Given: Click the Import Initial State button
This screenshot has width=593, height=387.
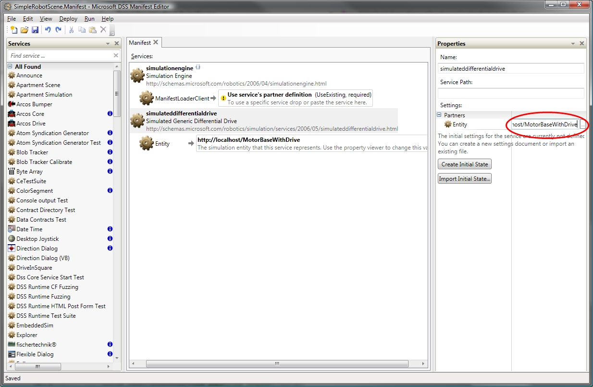Looking at the screenshot, I should pos(465,179).
